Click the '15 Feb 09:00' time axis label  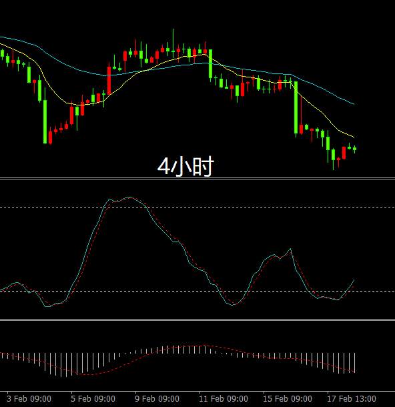288,399
